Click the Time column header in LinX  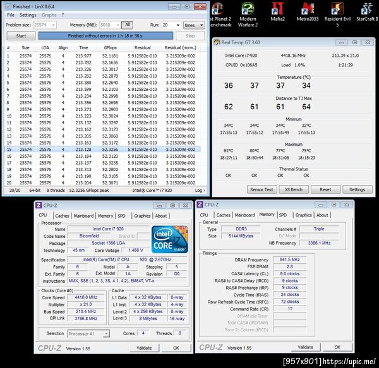pos(83,47)
